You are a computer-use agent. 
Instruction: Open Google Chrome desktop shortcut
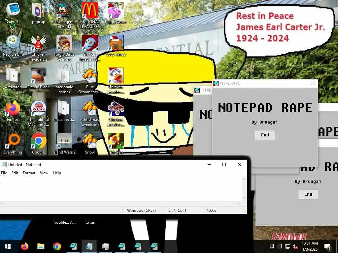click(x=38, y=144)
